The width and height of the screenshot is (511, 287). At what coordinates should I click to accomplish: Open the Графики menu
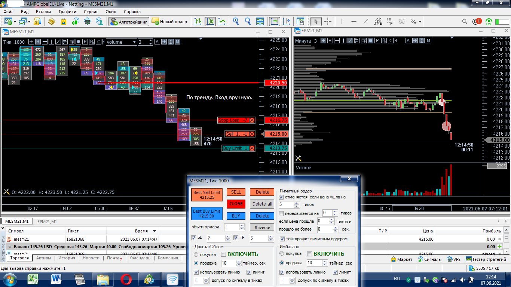click(x=67, y=12)
